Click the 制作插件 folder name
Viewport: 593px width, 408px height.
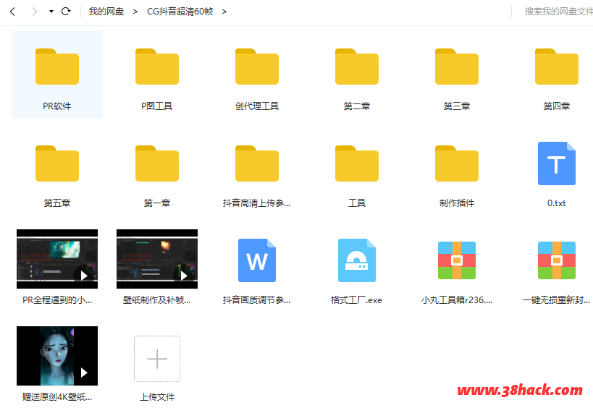pyautogui.click(x=456, y=203)
